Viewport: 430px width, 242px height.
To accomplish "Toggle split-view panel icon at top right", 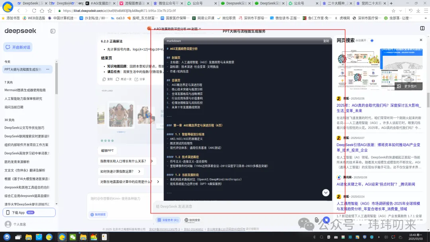I will click(x=422, y=28).
